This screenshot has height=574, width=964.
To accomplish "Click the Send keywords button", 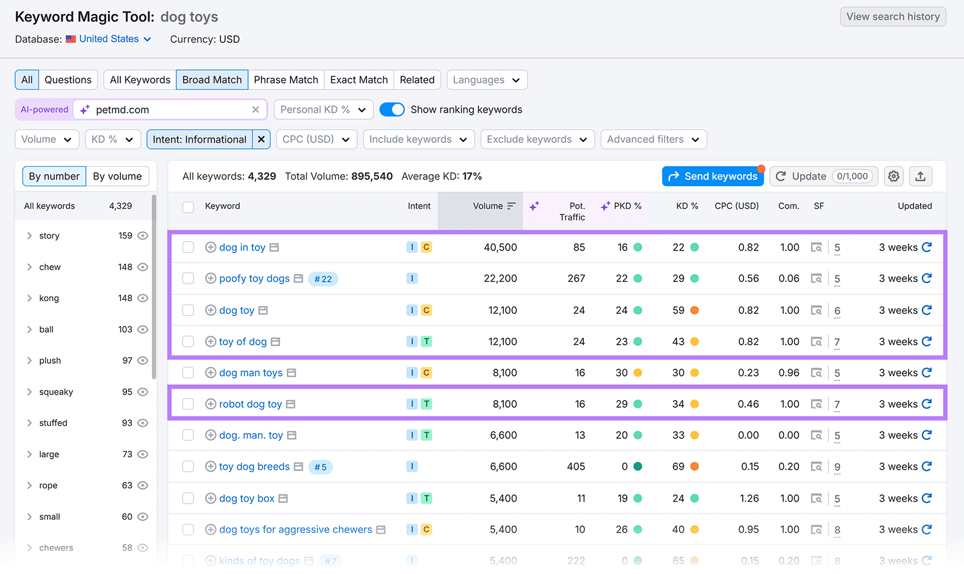I will click(713, 176).
